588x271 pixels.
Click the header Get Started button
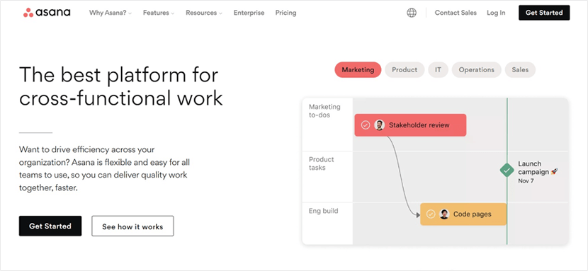point(544,13)
